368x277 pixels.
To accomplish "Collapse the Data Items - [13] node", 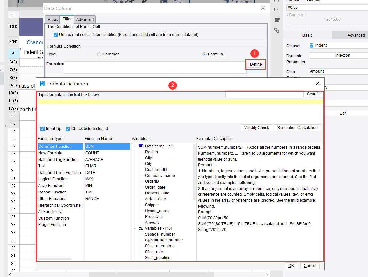I will pos(135,146).
